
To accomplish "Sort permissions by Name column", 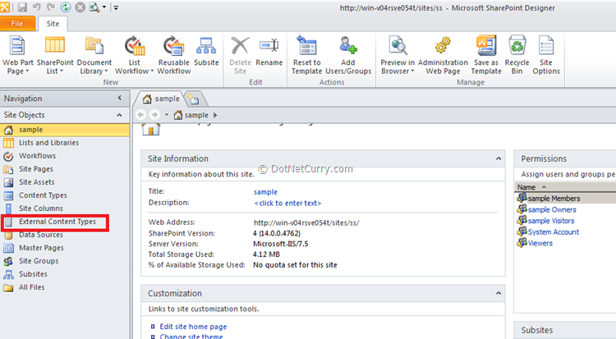I will [526, 187].
